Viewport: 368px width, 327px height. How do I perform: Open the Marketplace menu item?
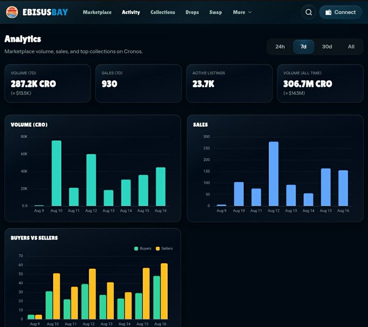pyautogui.click(x=97, y=12)
